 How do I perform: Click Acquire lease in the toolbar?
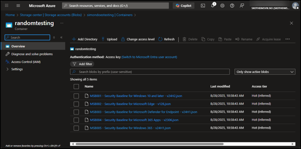pos(268,39)
